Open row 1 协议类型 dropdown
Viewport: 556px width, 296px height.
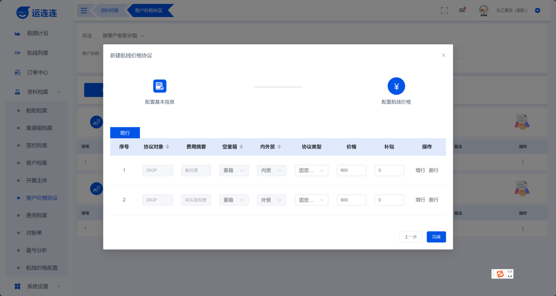coord(311,171)
